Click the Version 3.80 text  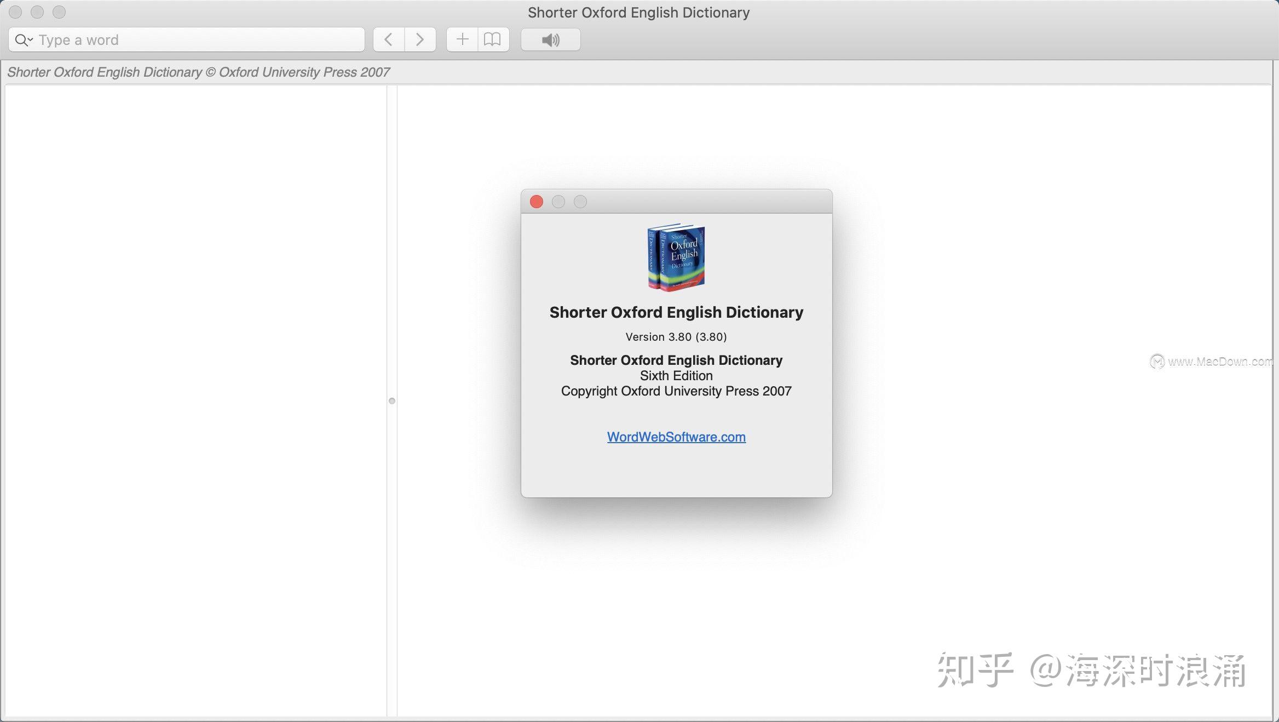pyautogui.click(x=676, y=336)
